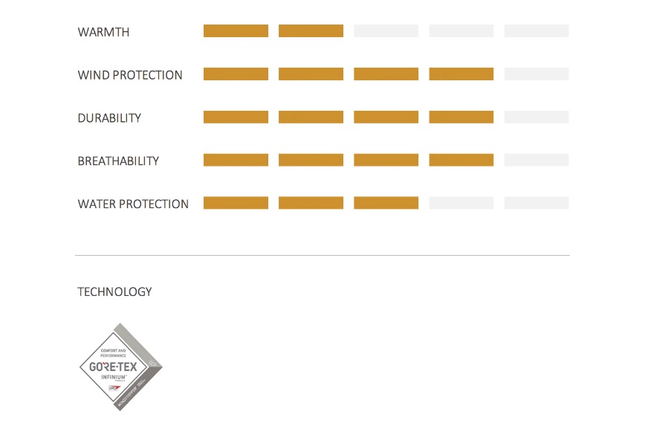Click the third filled Water Protection bar
The image size is (654, 426).
[x=386, y=203]
